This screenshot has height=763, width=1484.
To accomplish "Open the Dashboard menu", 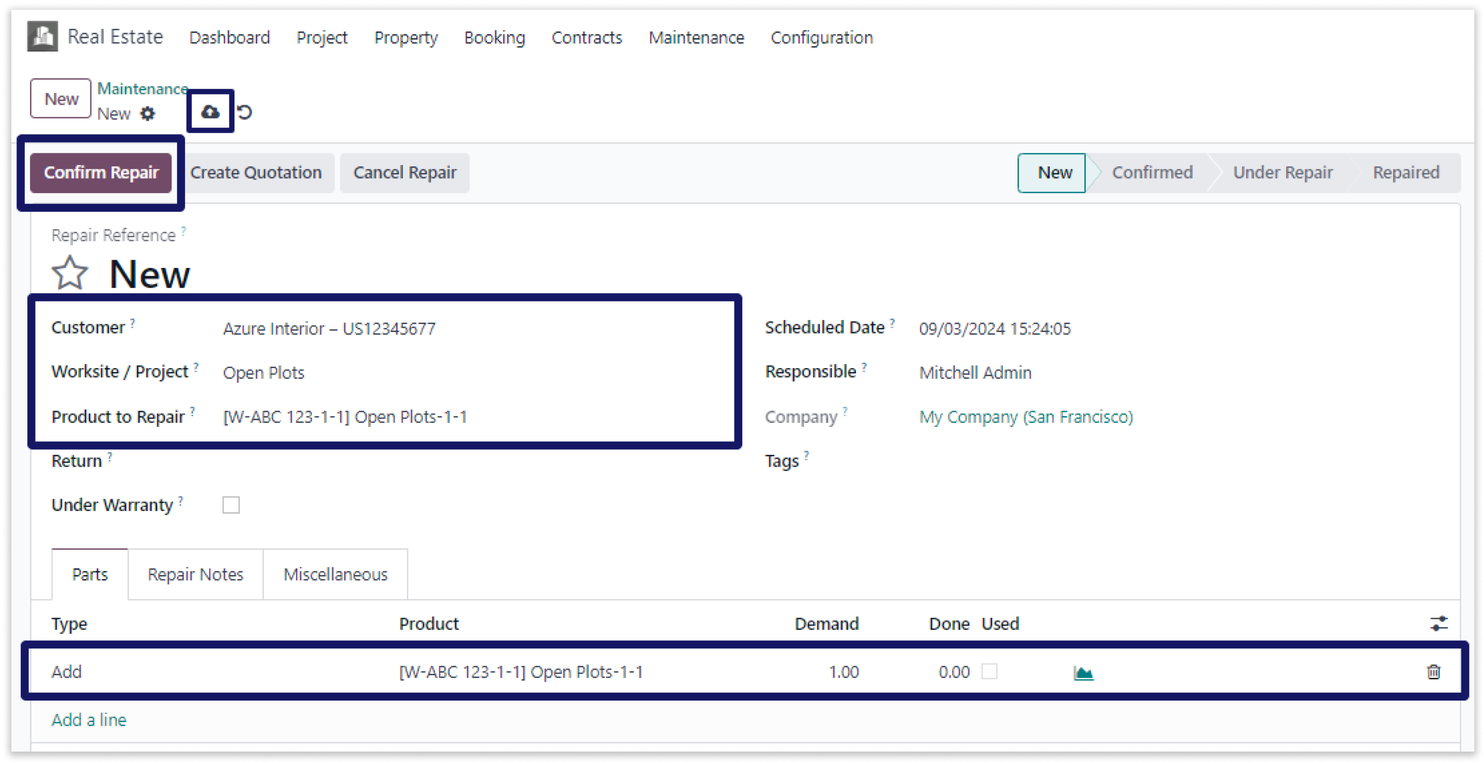I will click(x=229, y=38).
